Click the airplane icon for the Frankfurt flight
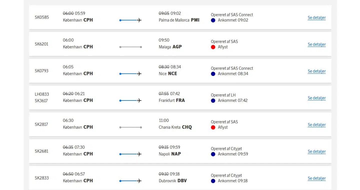Viewport: 360px width, 190px height. click(139, 100)
